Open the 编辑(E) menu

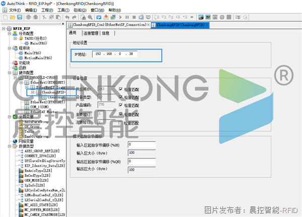31,10
